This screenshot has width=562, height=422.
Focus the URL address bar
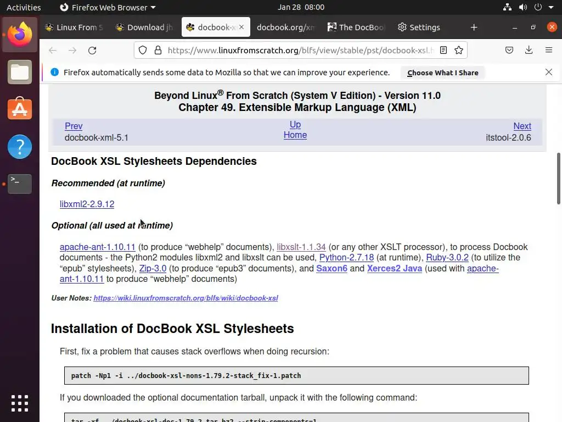click(x=300, y=50)
